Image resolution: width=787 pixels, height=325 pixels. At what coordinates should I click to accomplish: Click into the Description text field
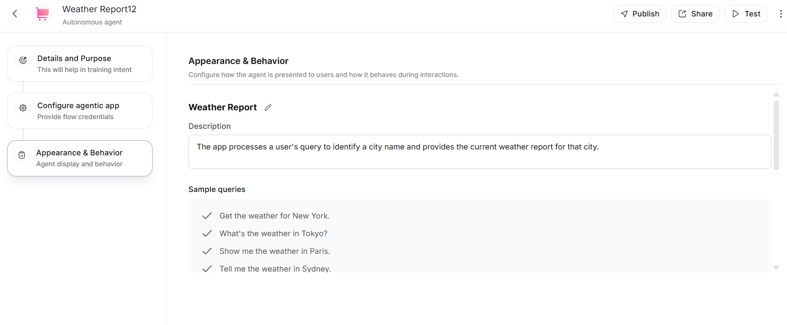(x=480, y=152)
